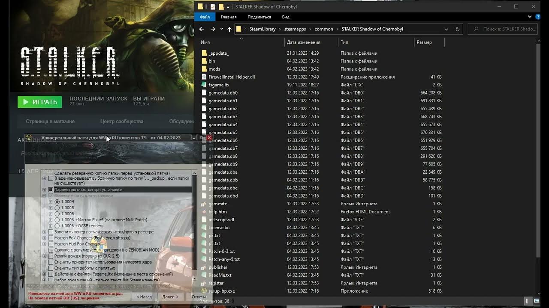
Task: Select the _appdata_ folder icon
Action: pyautogui.click(x=204, y=53)
